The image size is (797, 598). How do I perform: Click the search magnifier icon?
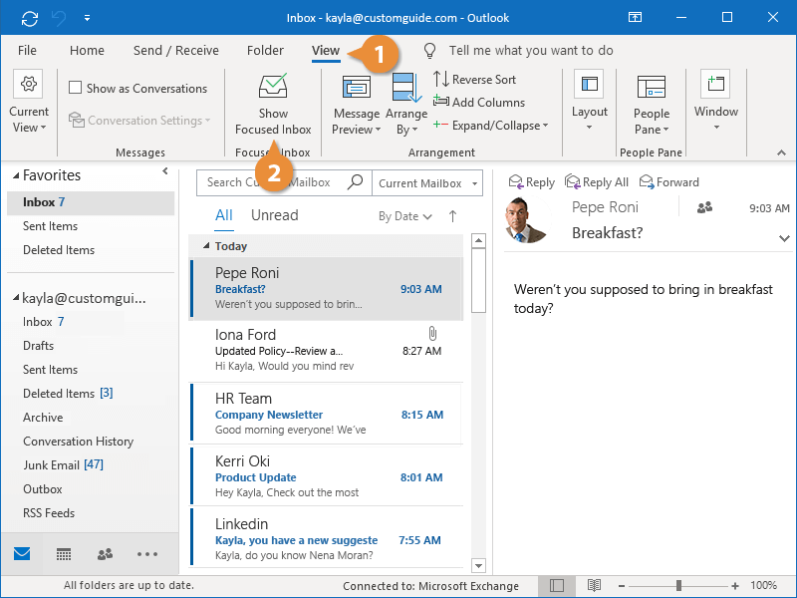tap(355, 182)
